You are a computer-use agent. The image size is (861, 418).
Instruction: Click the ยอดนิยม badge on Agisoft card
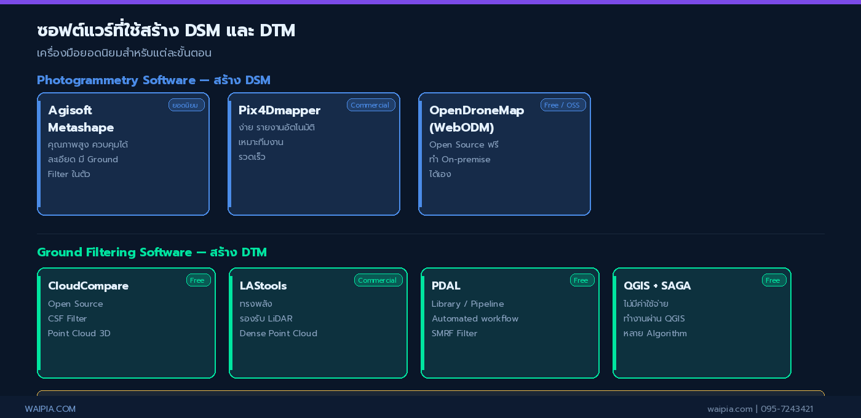186,105
